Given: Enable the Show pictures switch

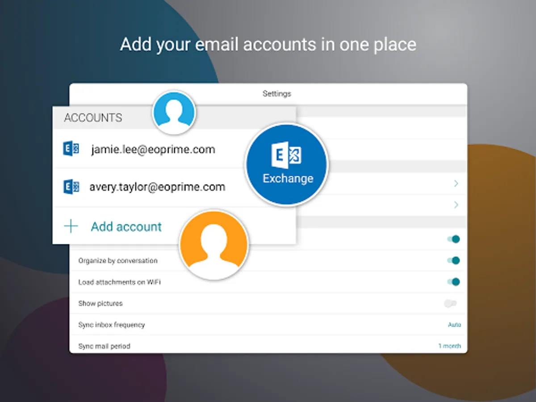Looking at the screenshot, I should coord(451,303).
